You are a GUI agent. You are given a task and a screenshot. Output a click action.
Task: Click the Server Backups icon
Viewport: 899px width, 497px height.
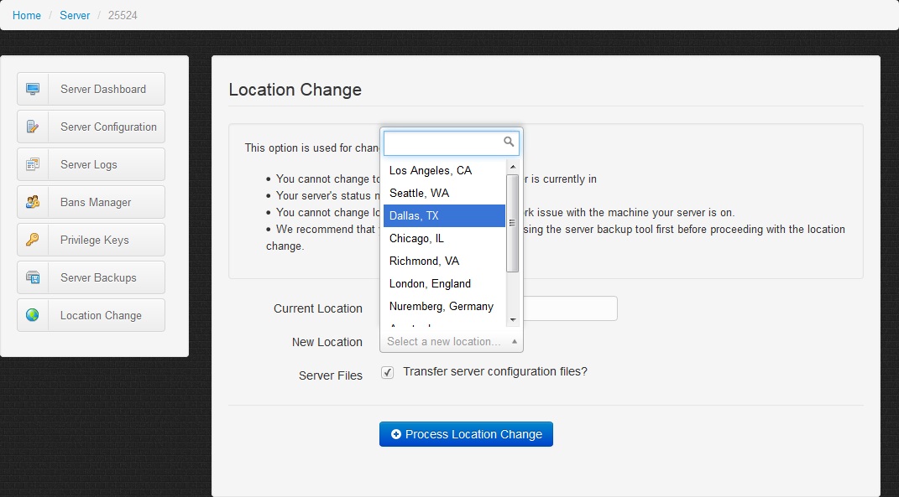[33, 277]
